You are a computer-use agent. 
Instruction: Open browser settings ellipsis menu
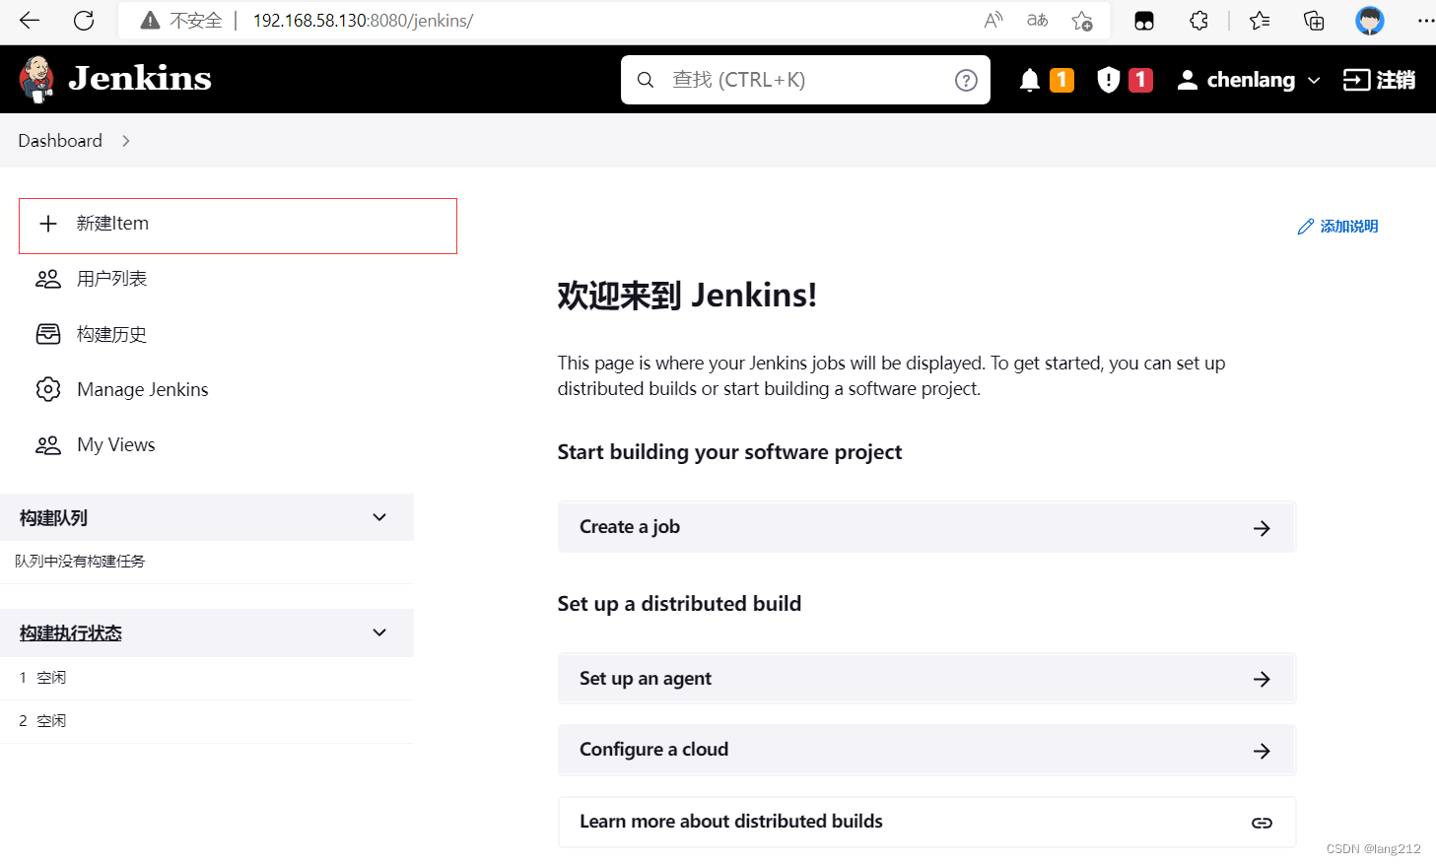pos(1425,20)
